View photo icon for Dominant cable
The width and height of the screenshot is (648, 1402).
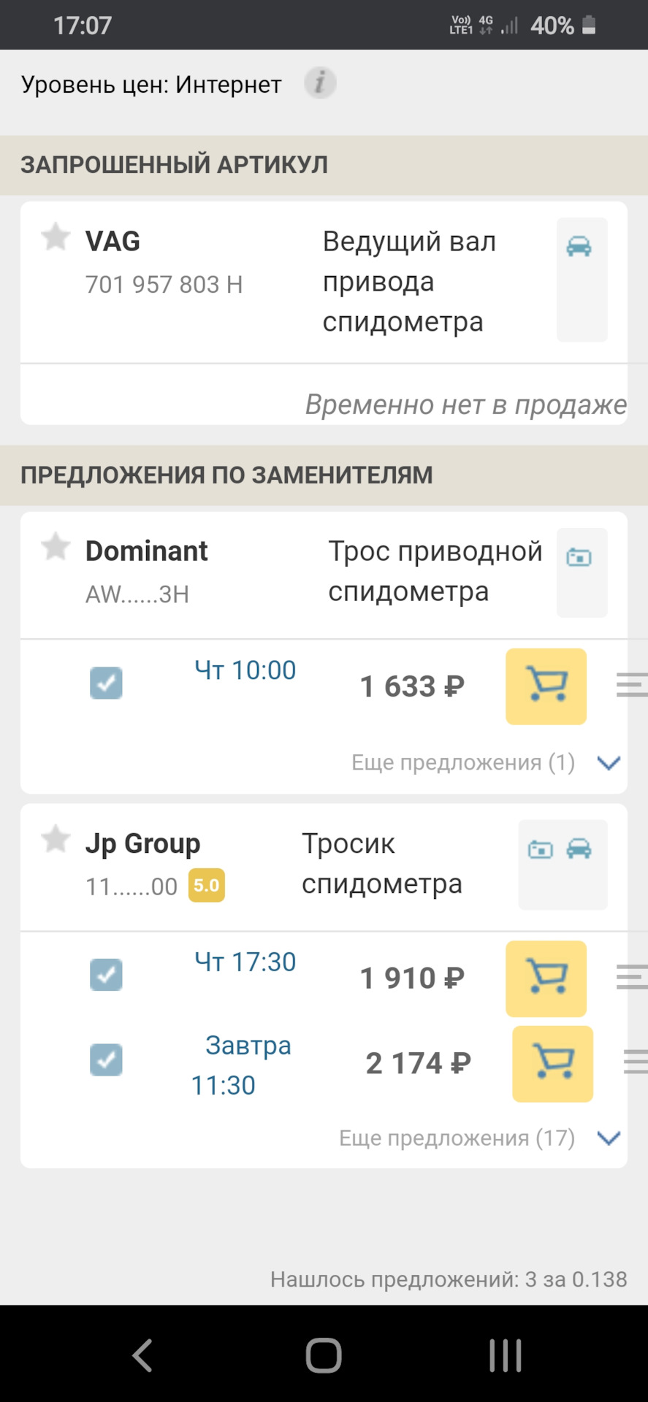pos(579,557)
